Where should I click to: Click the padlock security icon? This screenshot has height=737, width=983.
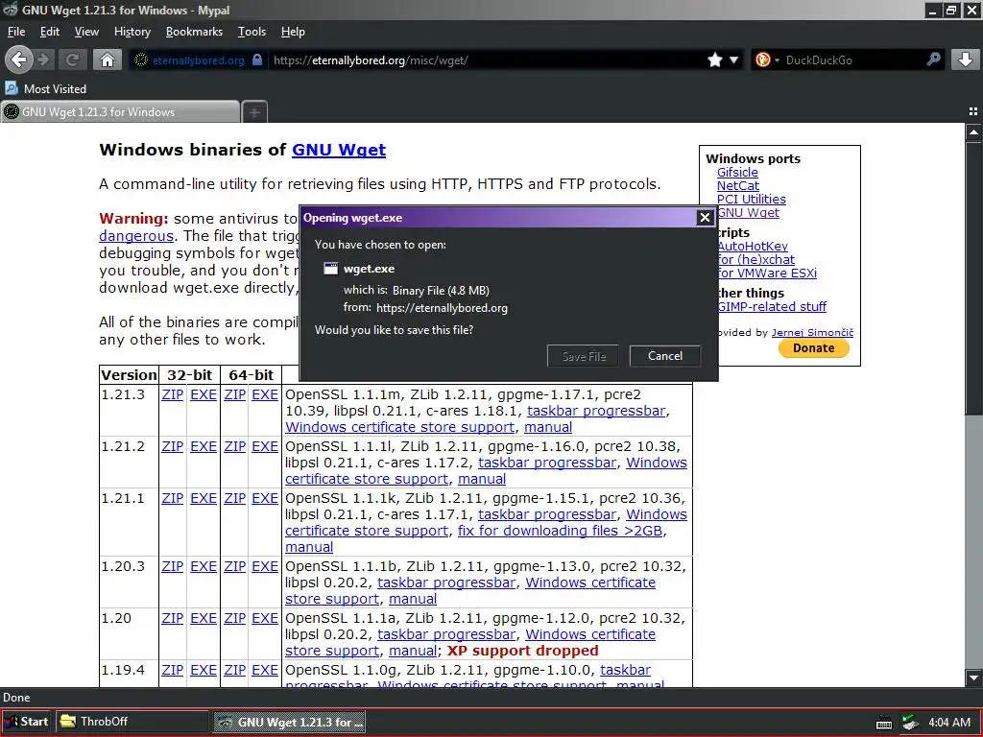257,60
